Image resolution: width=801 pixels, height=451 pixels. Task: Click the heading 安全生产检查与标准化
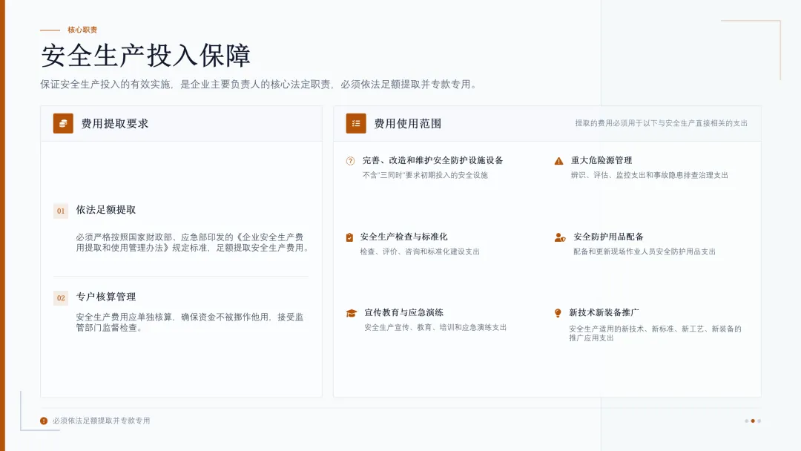403,237
